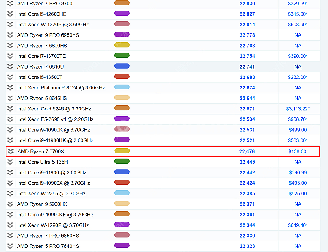Open the Intel Xeon Gold 6246 entry
The height and width of the screenshot is (252, 328).
click(x=54, y=109)
